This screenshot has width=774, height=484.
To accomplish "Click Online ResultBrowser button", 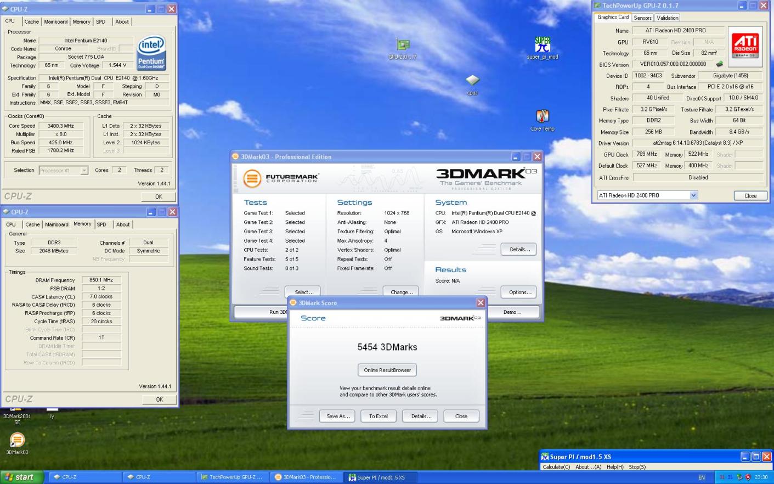I will pyautogui.click(x=387, y=370).
